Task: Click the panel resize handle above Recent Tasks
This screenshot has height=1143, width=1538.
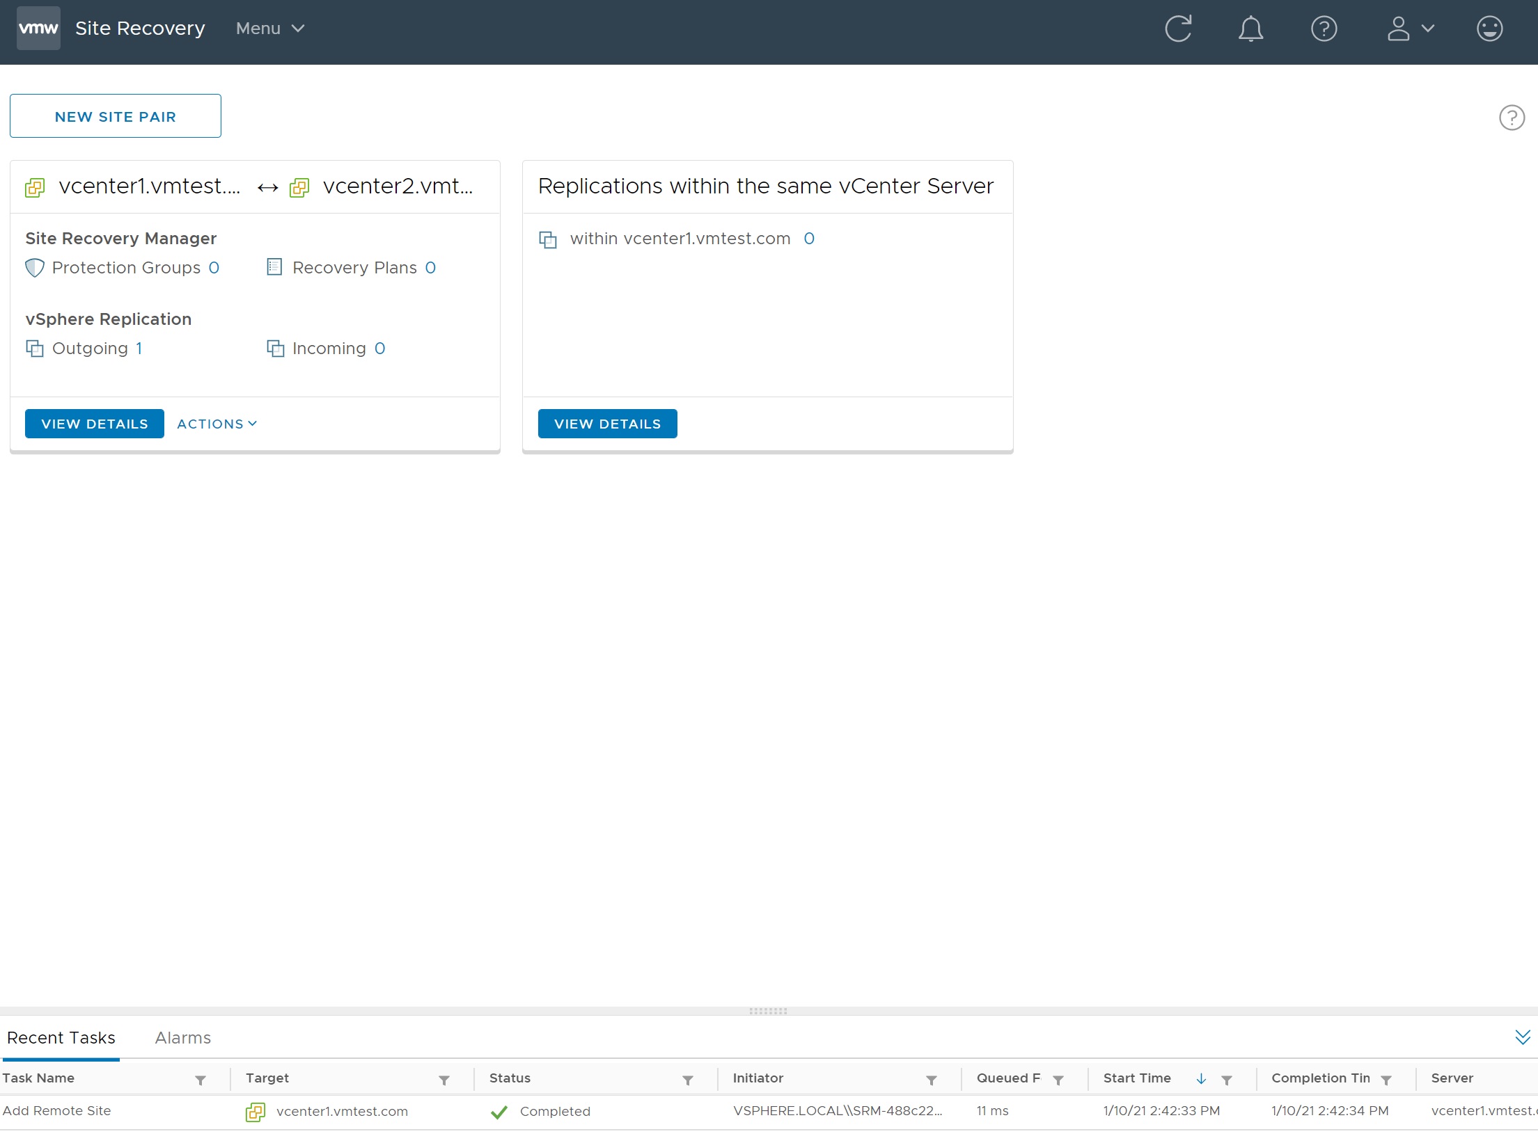Action: point(768,1011)
